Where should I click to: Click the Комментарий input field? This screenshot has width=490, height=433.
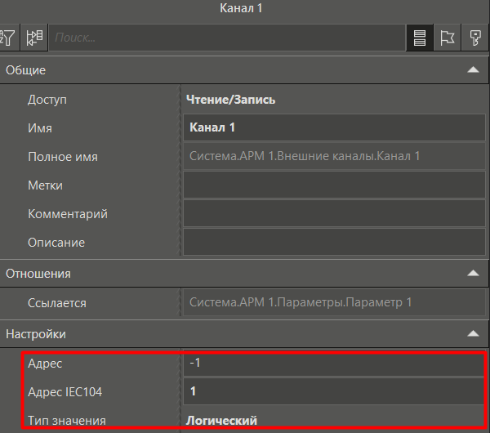(x=334, y=214)
